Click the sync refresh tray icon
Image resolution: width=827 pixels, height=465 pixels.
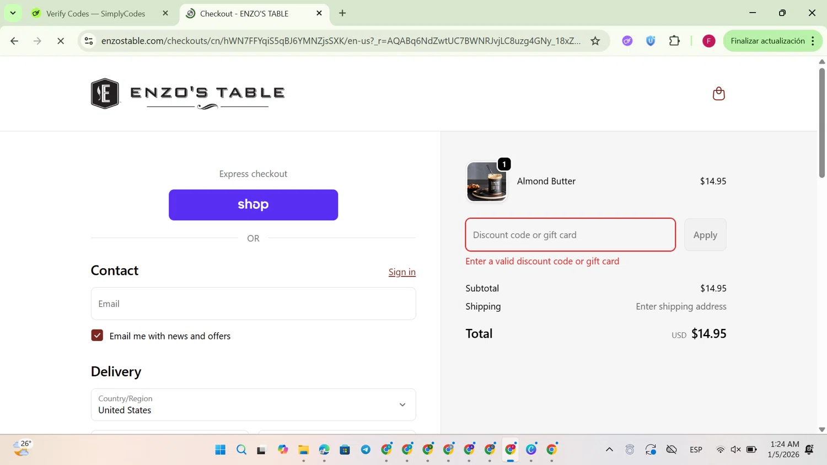tap(651, 450)
